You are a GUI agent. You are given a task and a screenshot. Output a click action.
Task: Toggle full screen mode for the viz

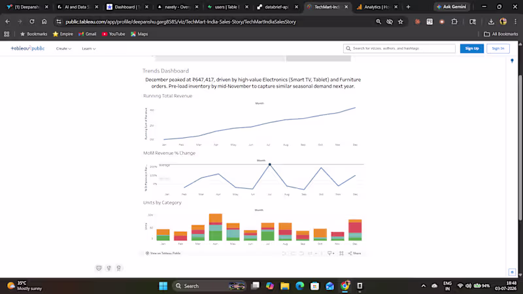(341, 253)
